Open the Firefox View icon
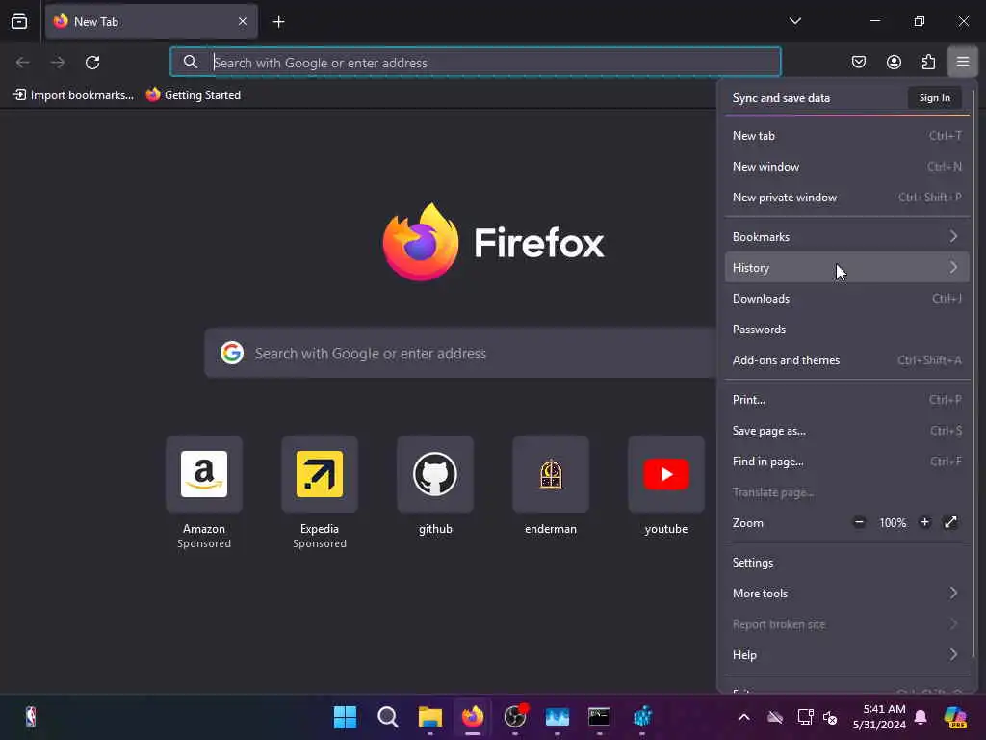Screen dimensions: 986x740 [x=19, y=21]
